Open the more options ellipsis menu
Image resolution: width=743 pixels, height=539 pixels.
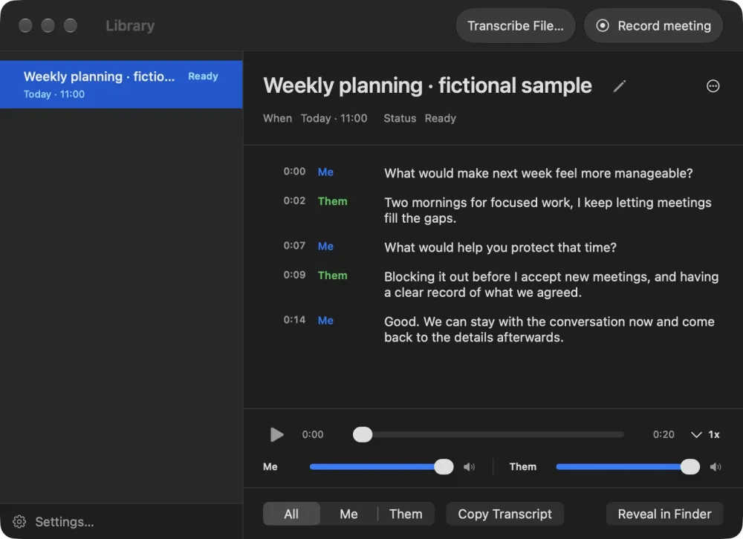click(x=713, y=86)
